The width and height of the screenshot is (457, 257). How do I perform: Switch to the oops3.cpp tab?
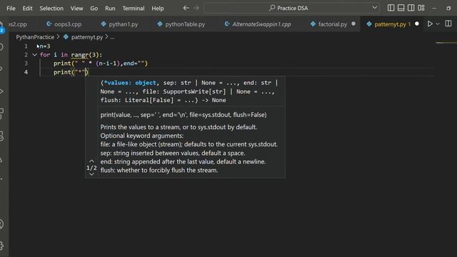coord(64,24)
